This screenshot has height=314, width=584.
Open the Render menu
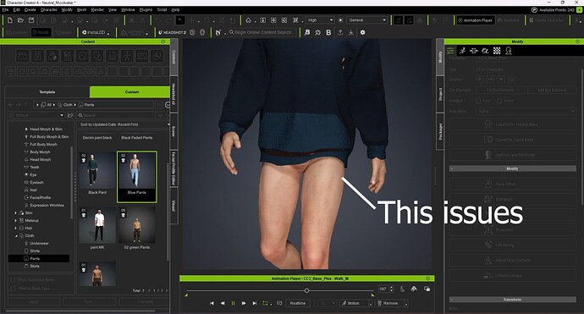(97, 9)
